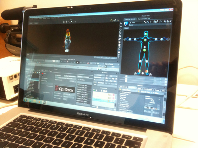
Task: Click the Flat button in Key Controls
Action: coord(111,81)
